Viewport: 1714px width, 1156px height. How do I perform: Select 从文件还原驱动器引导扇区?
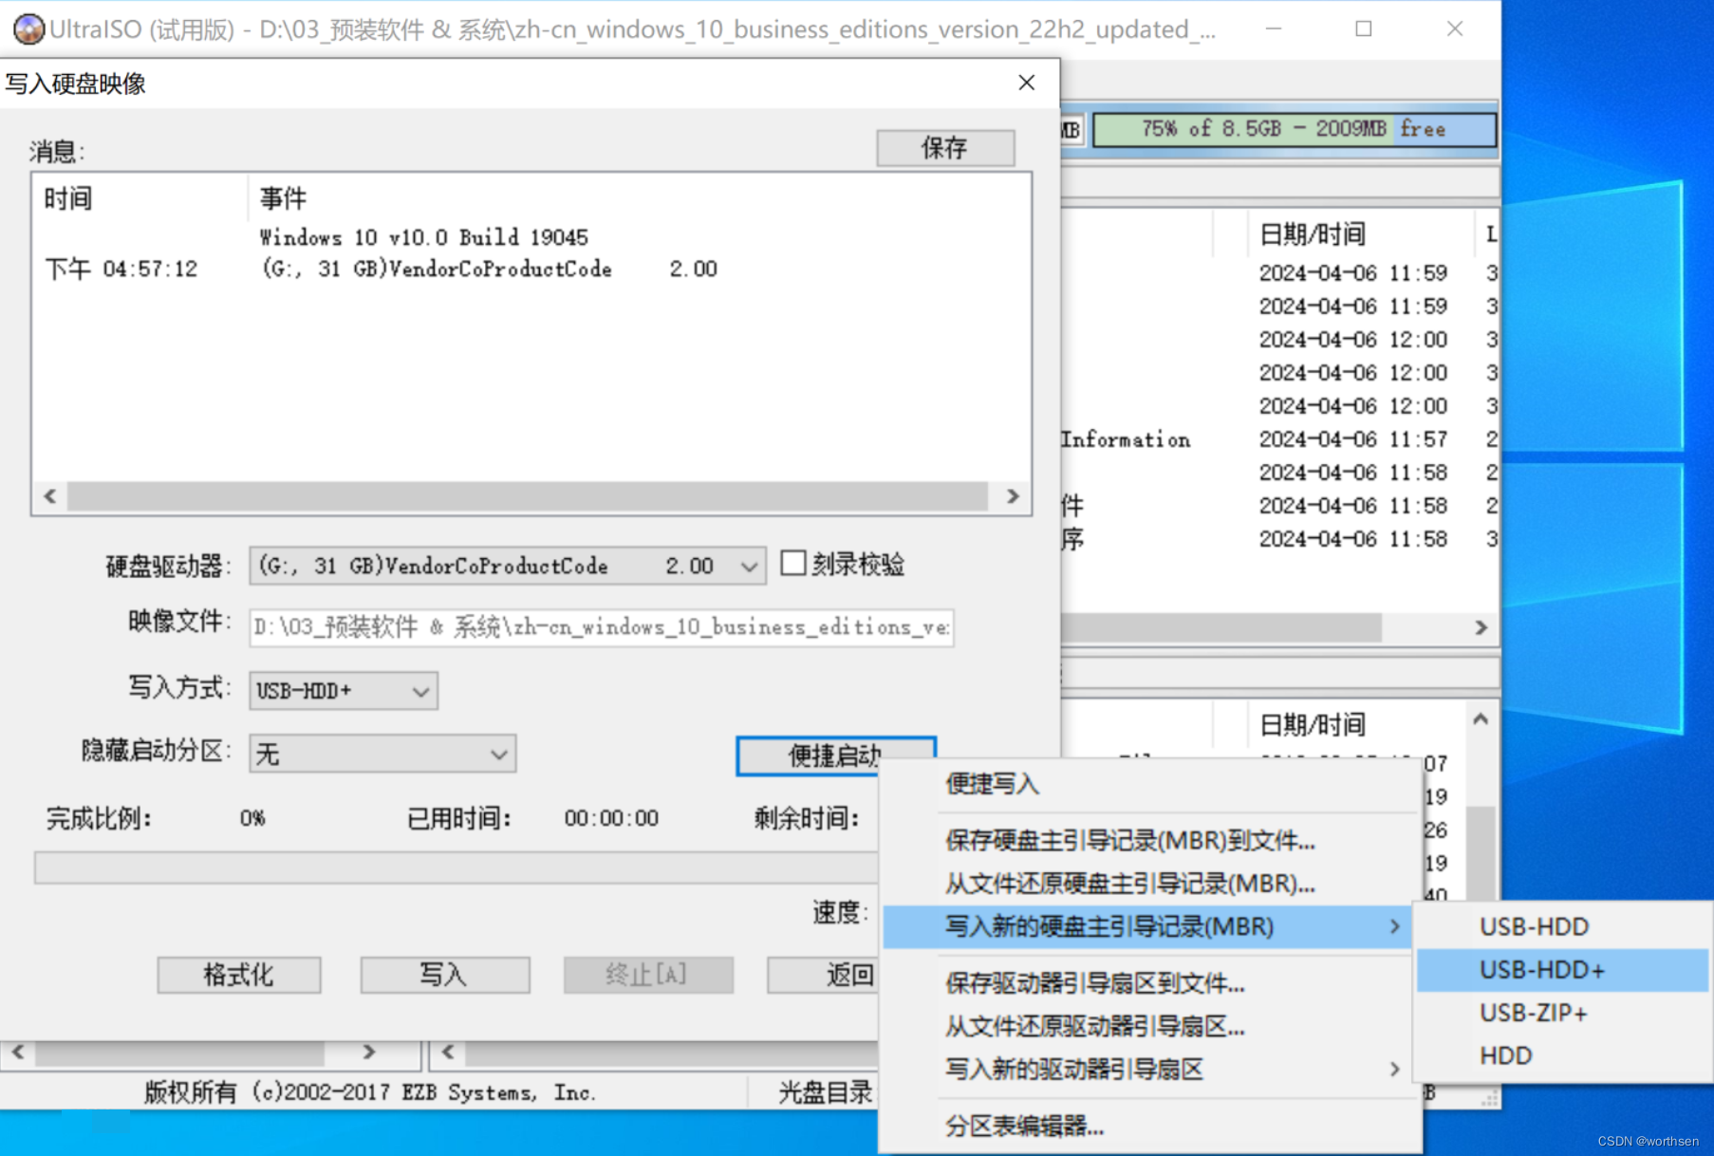(x=1148, y=1026)
